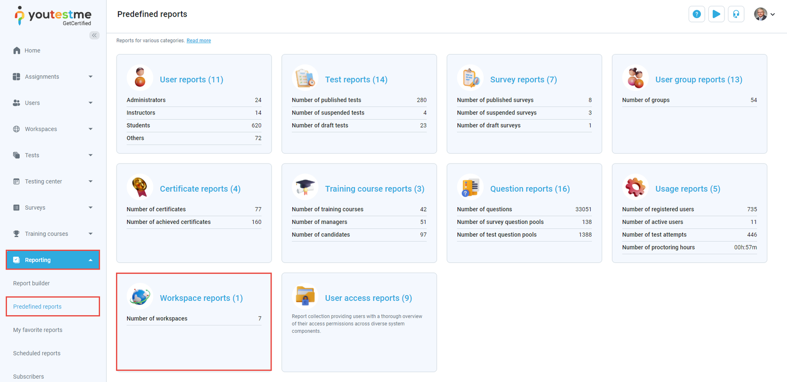Click the help question mark icon

696,14
